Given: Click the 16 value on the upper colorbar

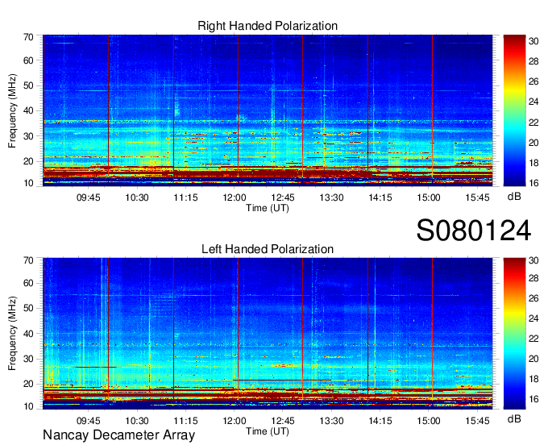Looking at the screenshot, I should 533,183.
